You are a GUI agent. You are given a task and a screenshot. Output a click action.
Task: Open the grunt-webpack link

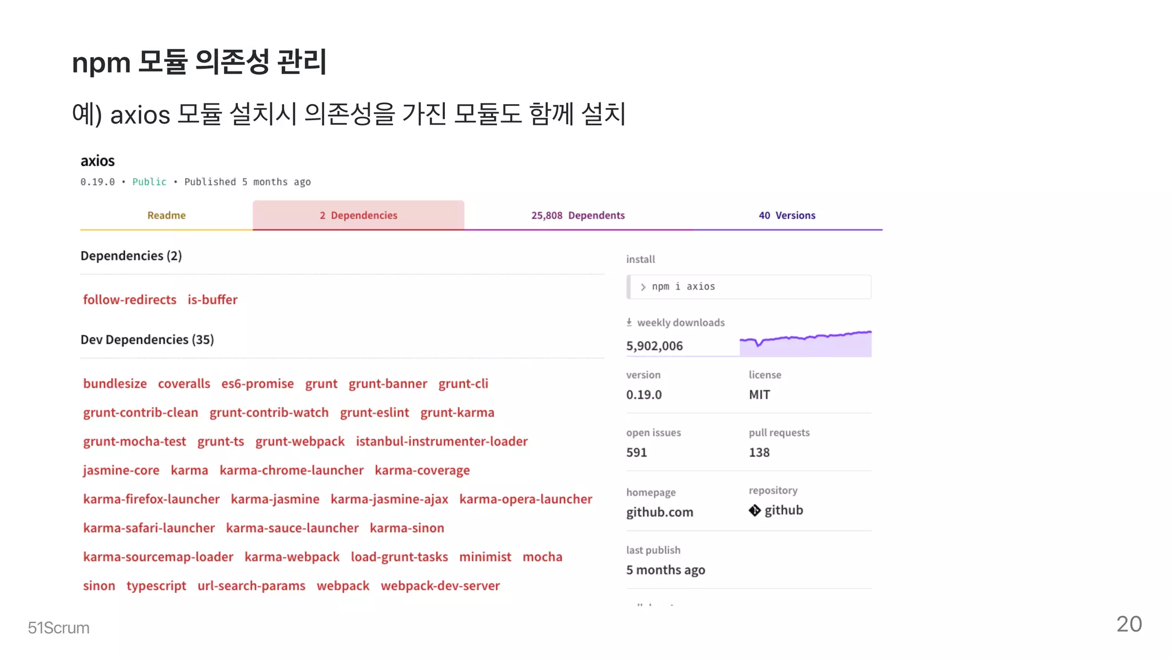(300, 442)
